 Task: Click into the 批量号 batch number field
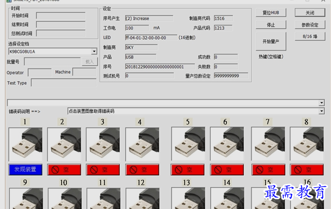pyautogui.click(x=52, y=62)
